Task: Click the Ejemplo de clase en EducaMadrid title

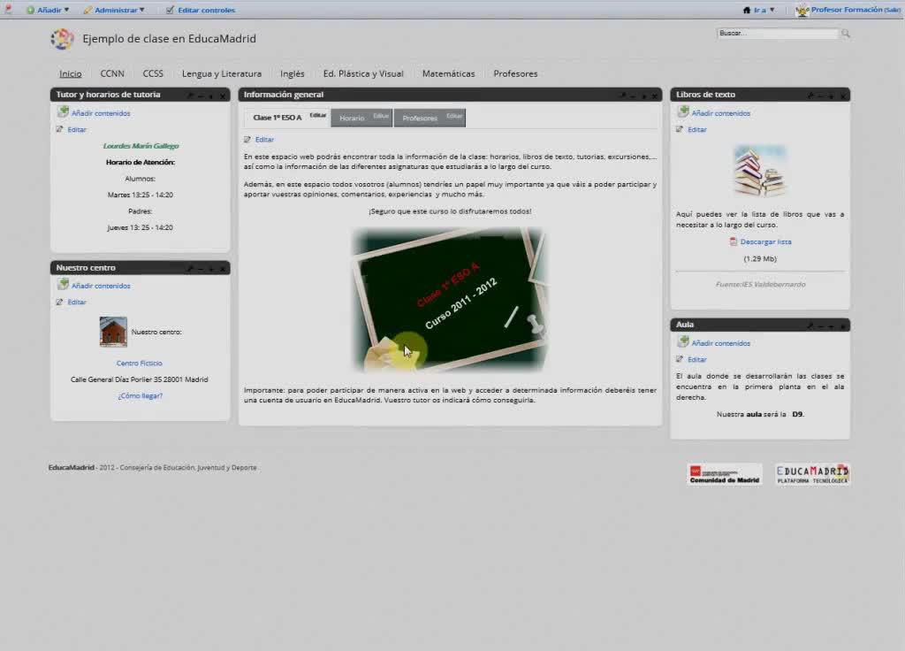Action: (x=169, y=39)
